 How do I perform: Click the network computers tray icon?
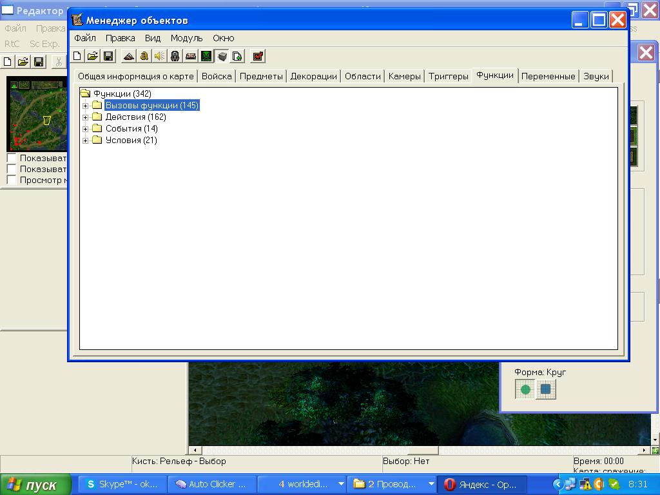pos(570,484)
